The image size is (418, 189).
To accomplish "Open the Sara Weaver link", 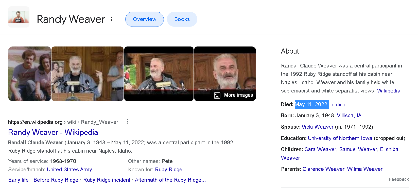I will coord(320,149).
